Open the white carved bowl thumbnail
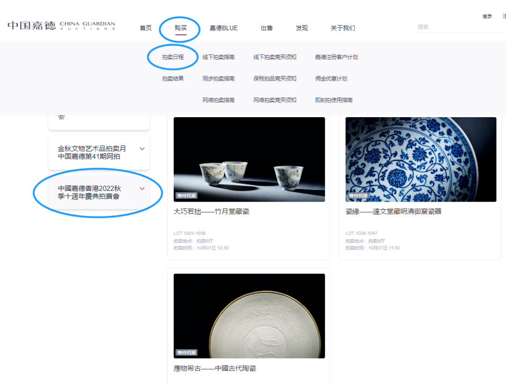Image resolution: width=506 pixels, height=384 pixels. click(249, 316)
